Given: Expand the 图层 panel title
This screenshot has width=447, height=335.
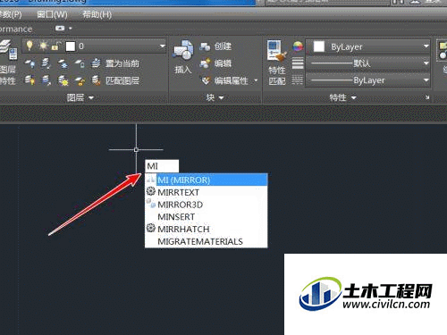Looking at the screenshot, I should [80, 97].
